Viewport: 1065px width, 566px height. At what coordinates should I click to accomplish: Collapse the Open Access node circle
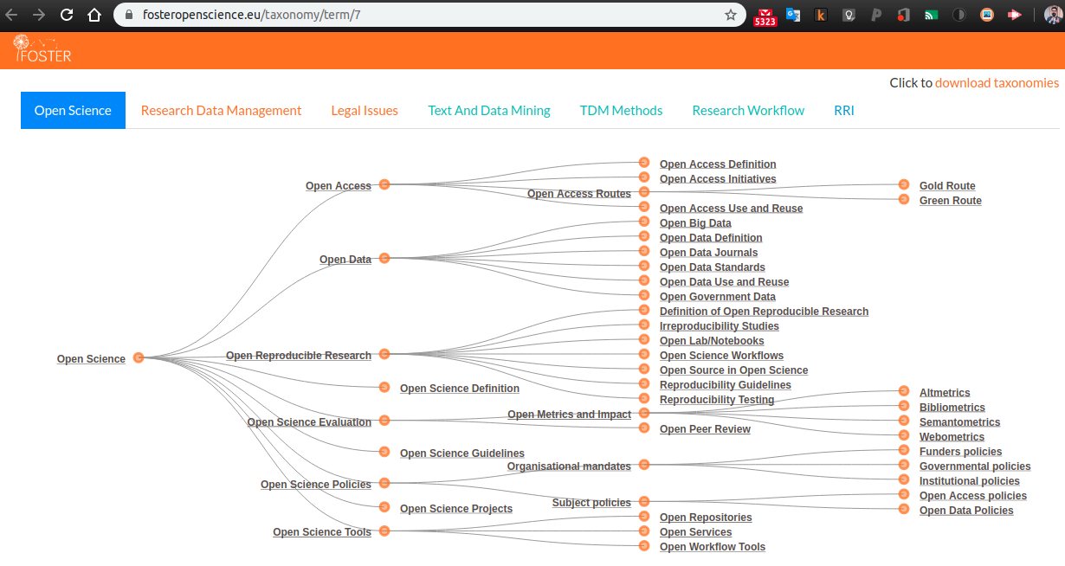coord(384,184)
